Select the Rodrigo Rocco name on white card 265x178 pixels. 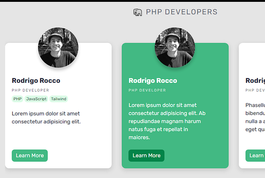tap(36, 81)
